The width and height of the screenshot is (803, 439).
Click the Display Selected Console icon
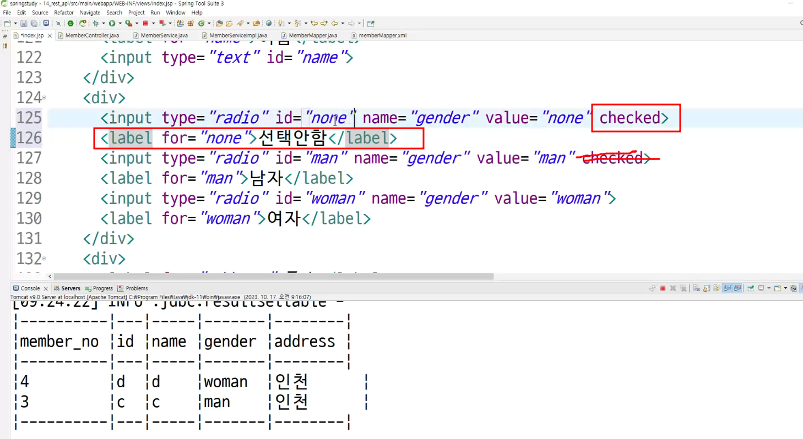tap(761, 288)
